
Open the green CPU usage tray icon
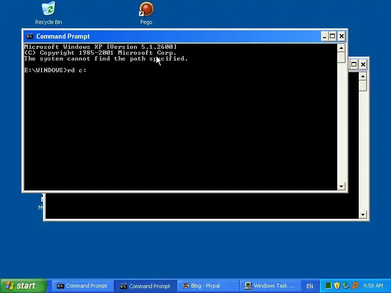(328, 286)
